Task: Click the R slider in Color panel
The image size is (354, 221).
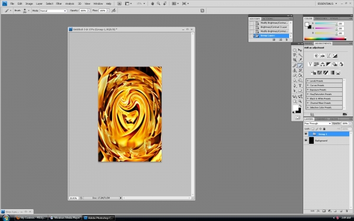Action: click(326, 24)
